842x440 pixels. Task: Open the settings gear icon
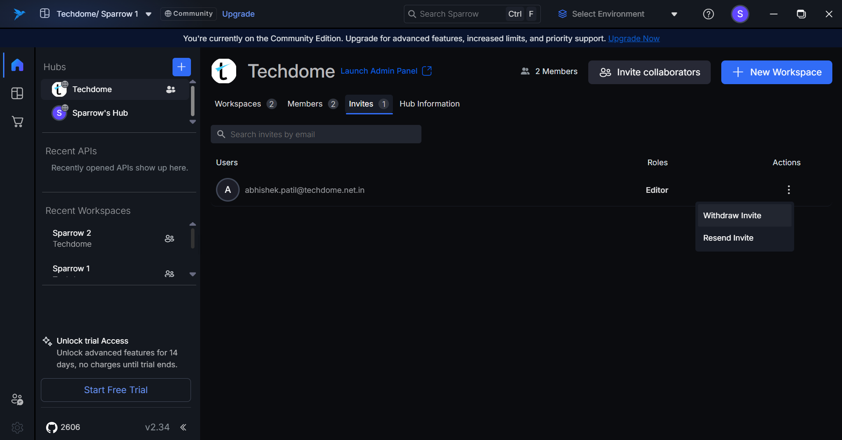point(17,427)
